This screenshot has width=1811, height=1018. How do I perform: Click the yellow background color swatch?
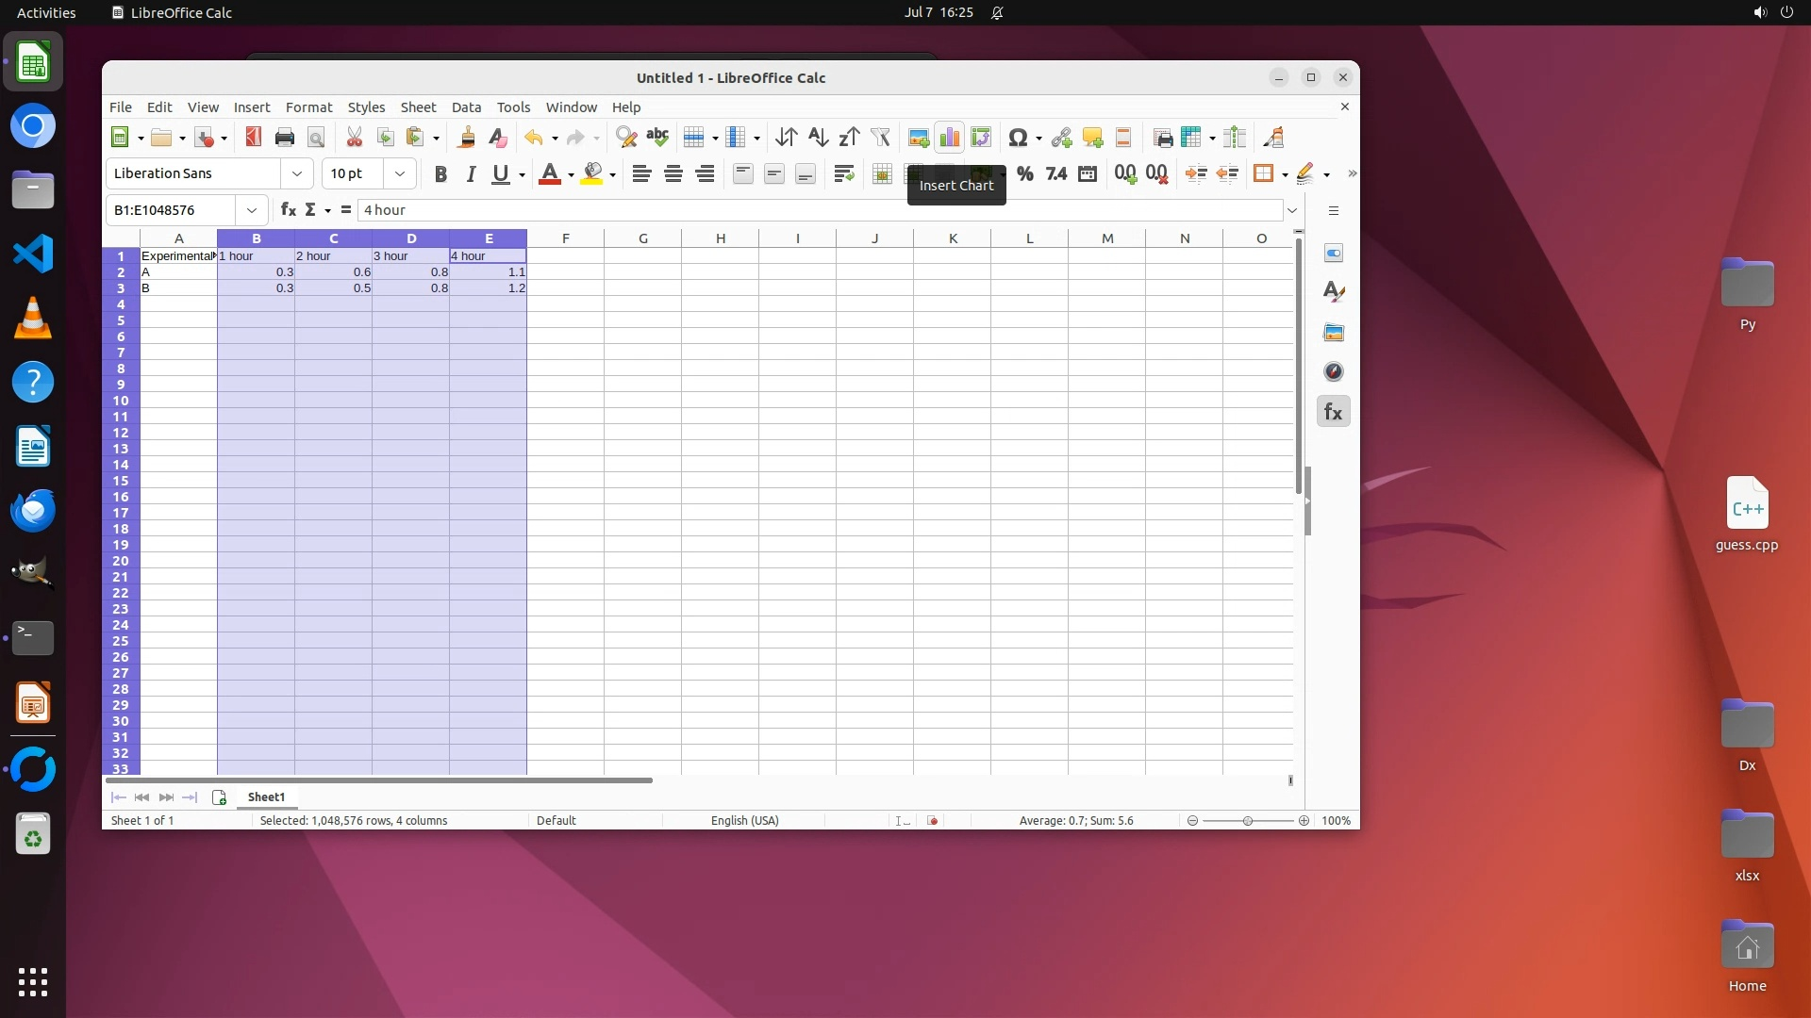pyautogui.click(x=592, y=173)
